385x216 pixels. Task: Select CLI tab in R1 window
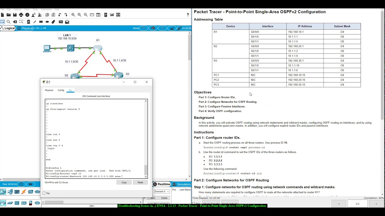pyautogui.click(x=70, y=90)
